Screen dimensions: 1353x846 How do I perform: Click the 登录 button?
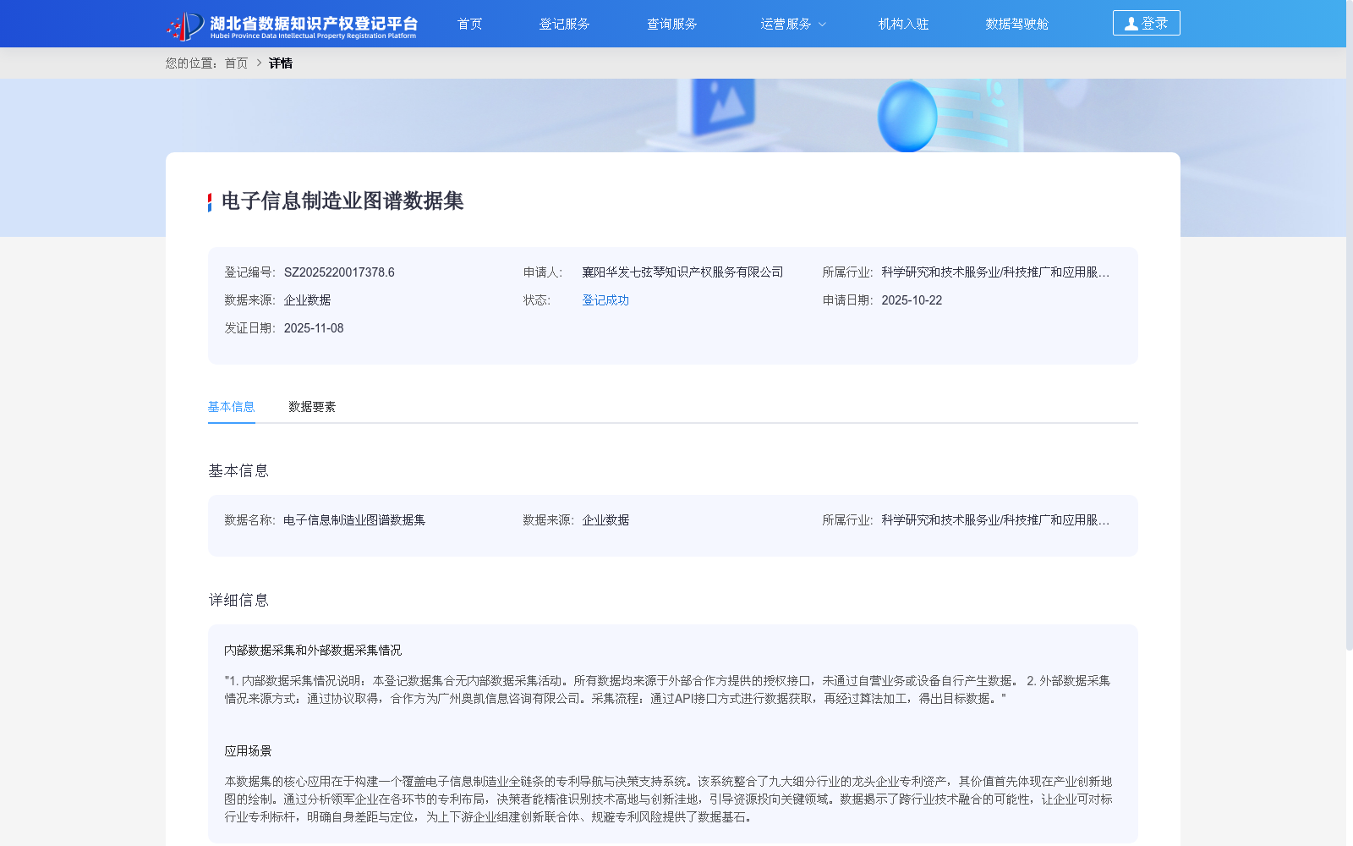(1146, 23)
